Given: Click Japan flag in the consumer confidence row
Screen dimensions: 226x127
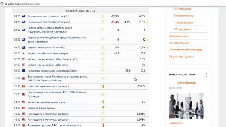Looking at the screenshot, I should 24,53.
